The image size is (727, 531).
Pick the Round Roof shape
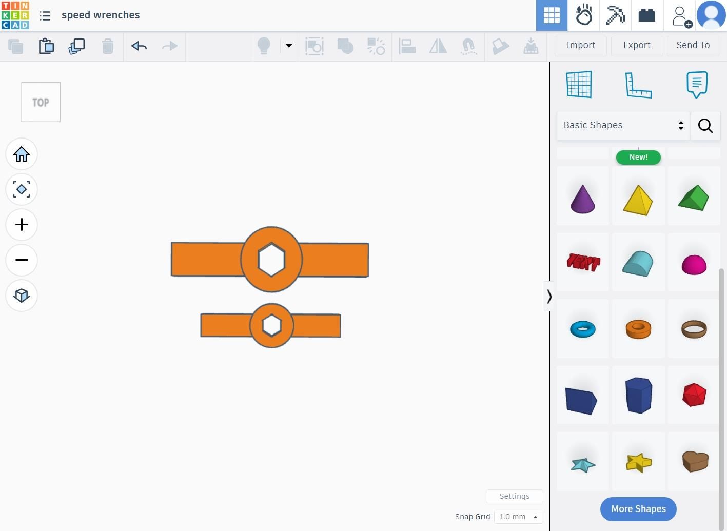click(x=638, y=262)
